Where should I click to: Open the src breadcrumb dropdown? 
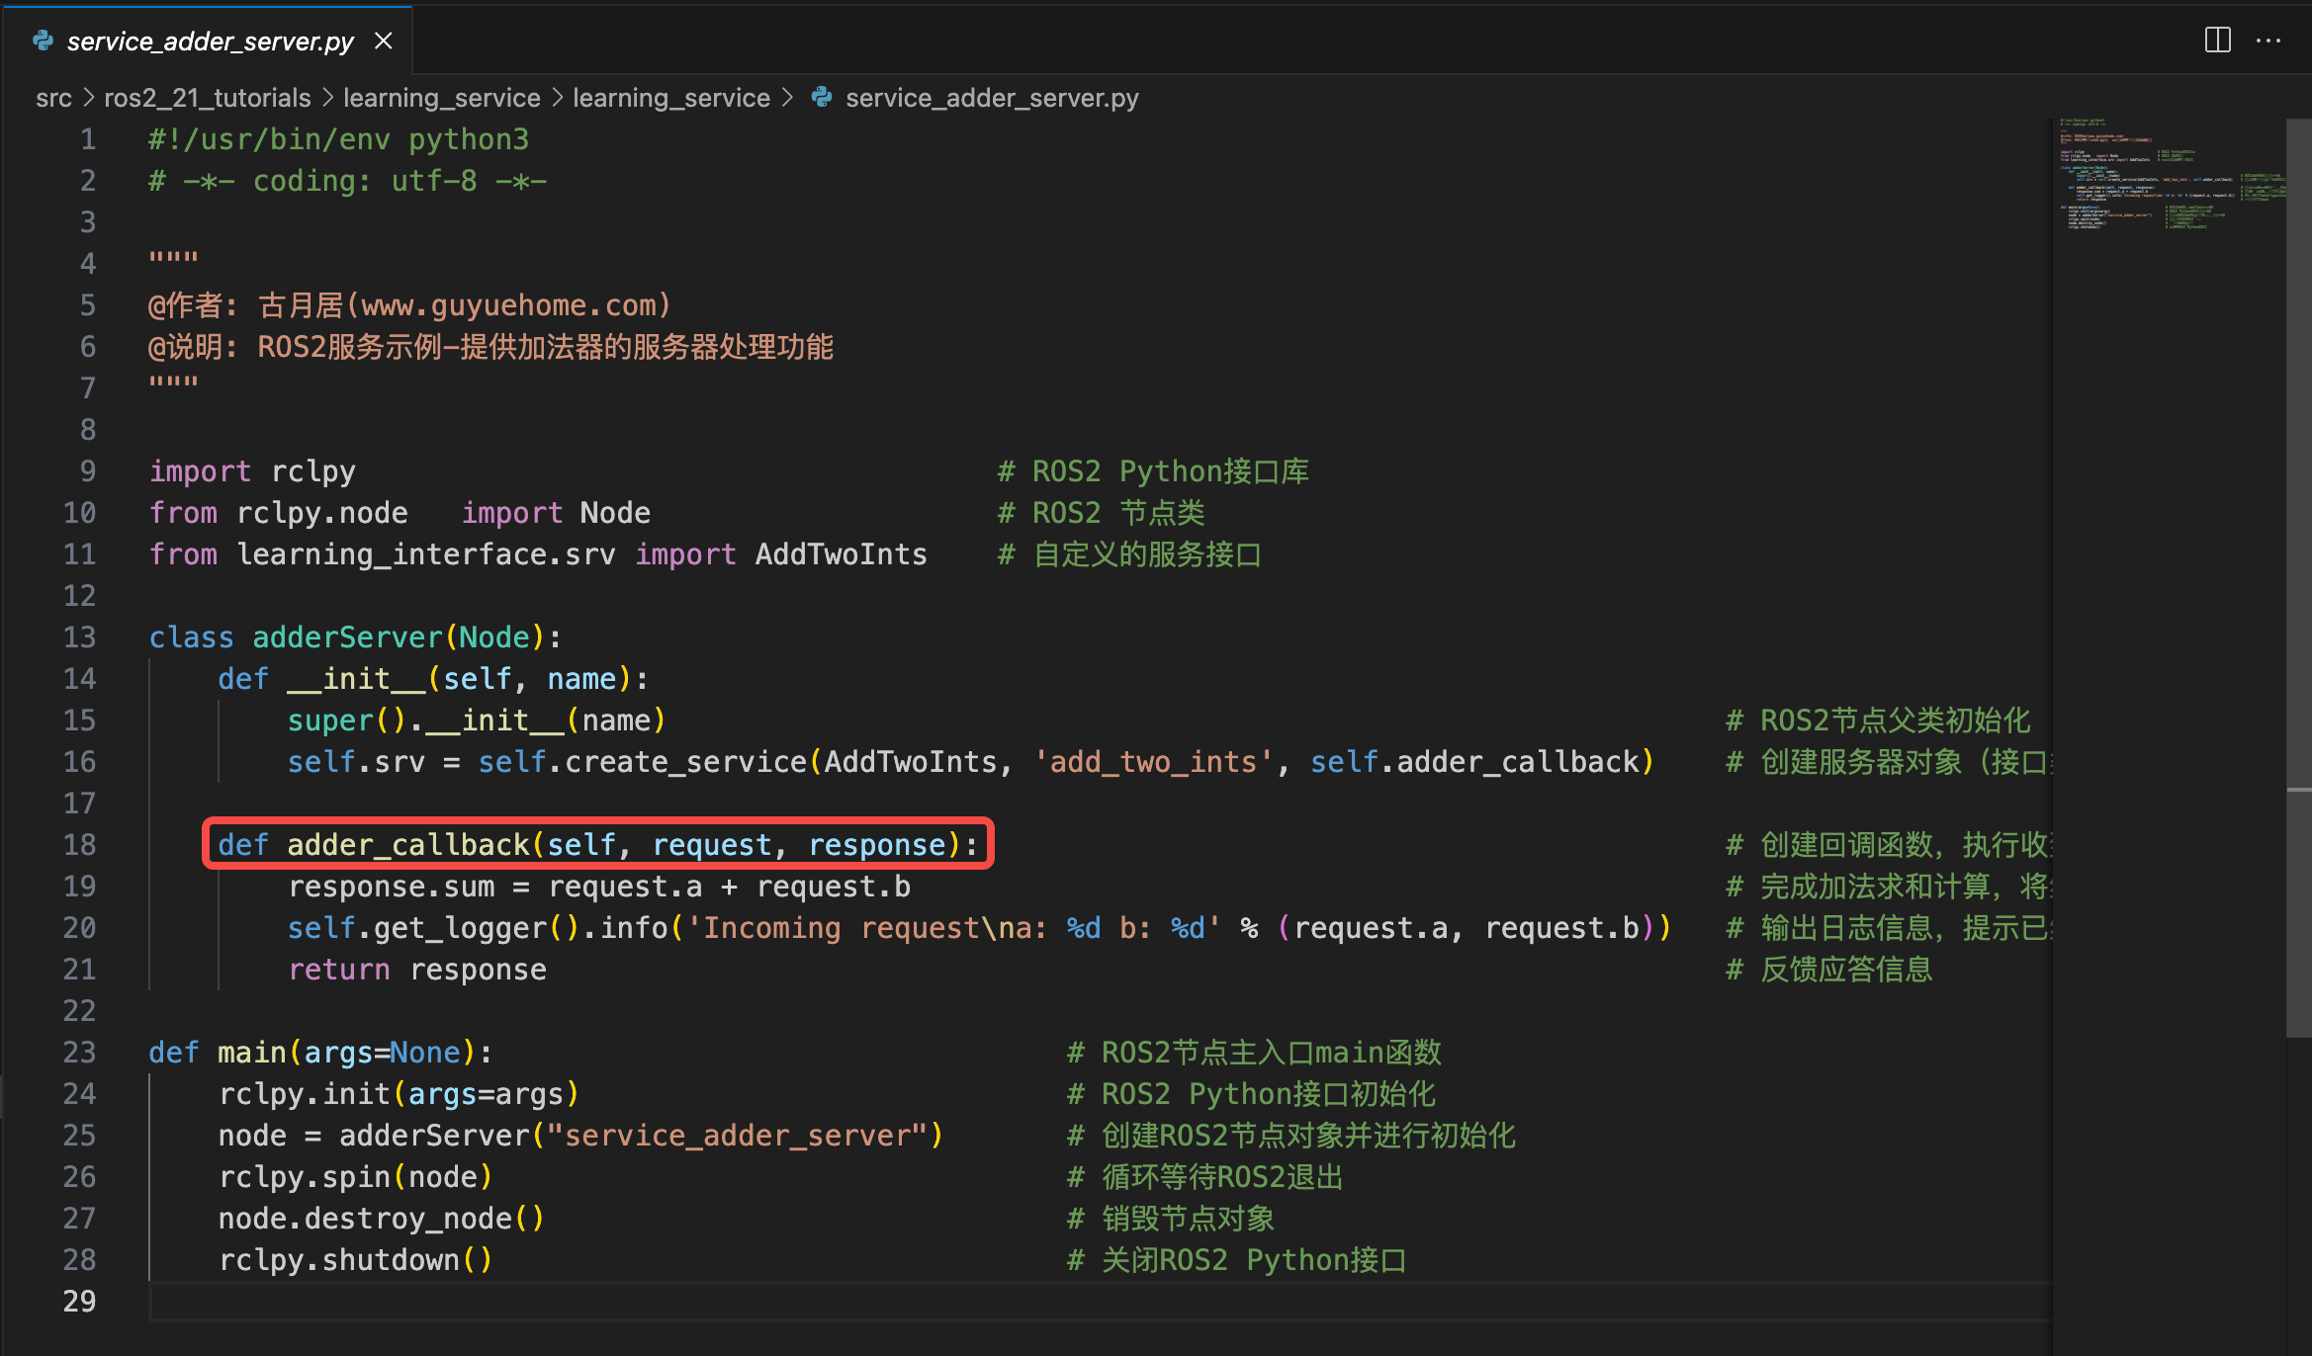click(x=54, y=97)
